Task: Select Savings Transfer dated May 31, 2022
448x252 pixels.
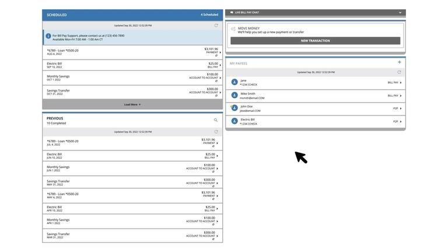Action: [x=132, y=183]
